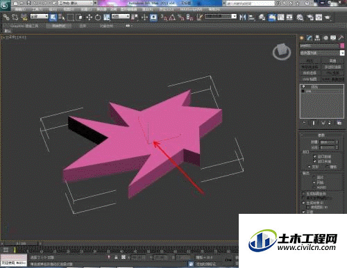Image resolution: width=347 pixels, height=268 pixels.
Task: Switch to the Graphite 建模工具 ribbon tab
Action: (x=24, y=26)
